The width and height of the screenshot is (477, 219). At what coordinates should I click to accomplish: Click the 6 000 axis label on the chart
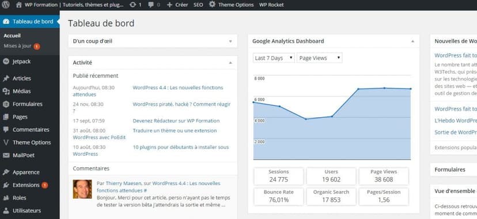[259, 99]
